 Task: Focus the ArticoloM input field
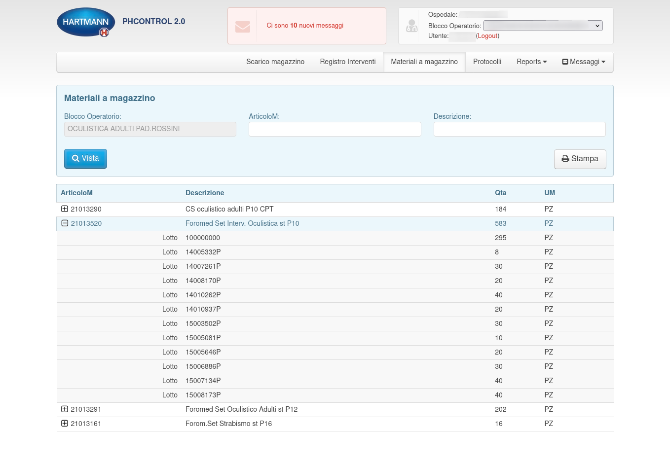335,129
